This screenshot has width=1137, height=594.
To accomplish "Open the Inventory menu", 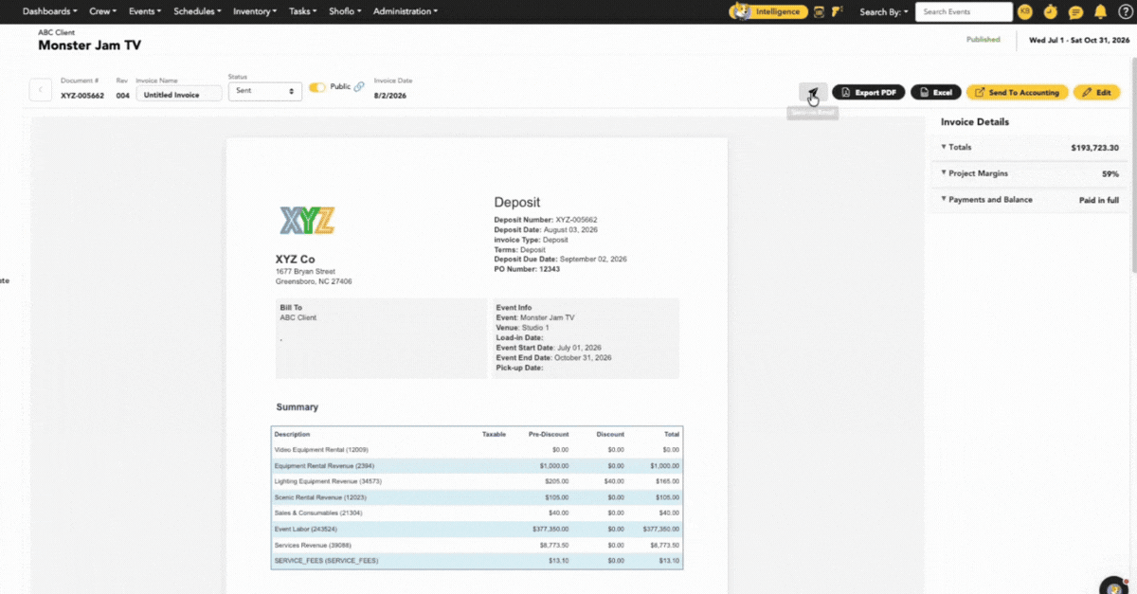I will click(255, 11).
